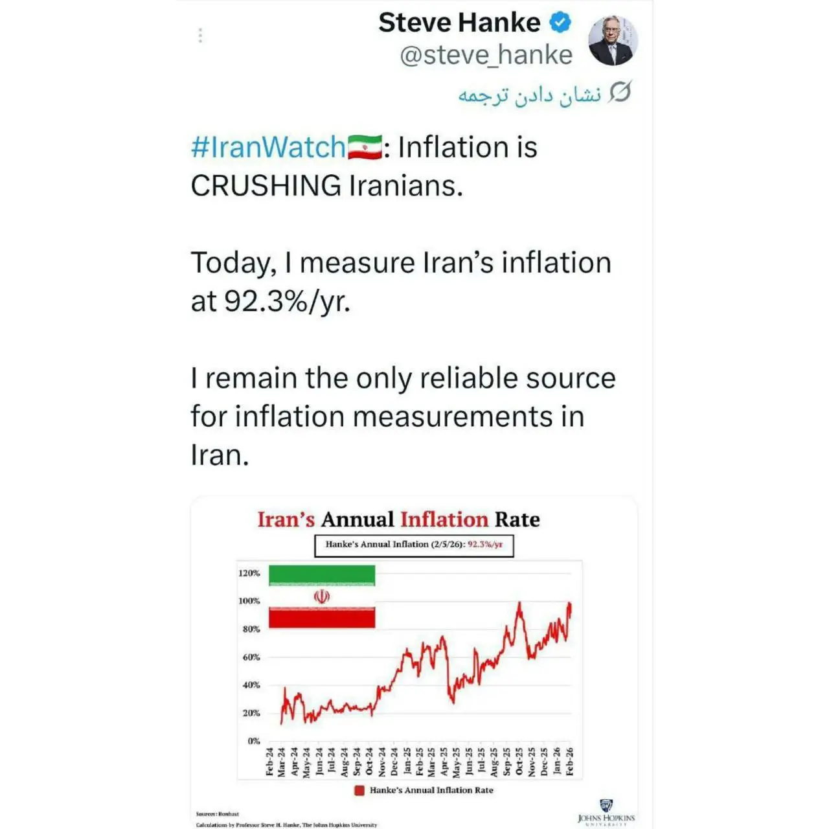The image size is (829, 829).
Task: Click the translation icon beside Persian text
Action: click(620, 93)
